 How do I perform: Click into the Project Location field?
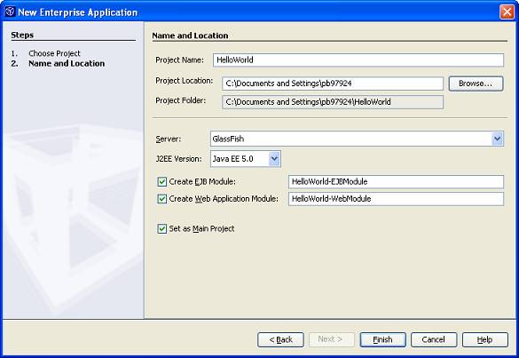click(333, 84)
